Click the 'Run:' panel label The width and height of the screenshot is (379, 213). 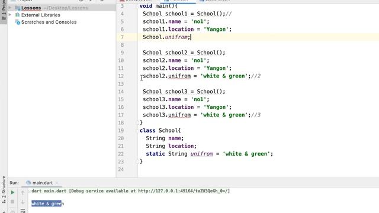(14, 183)
